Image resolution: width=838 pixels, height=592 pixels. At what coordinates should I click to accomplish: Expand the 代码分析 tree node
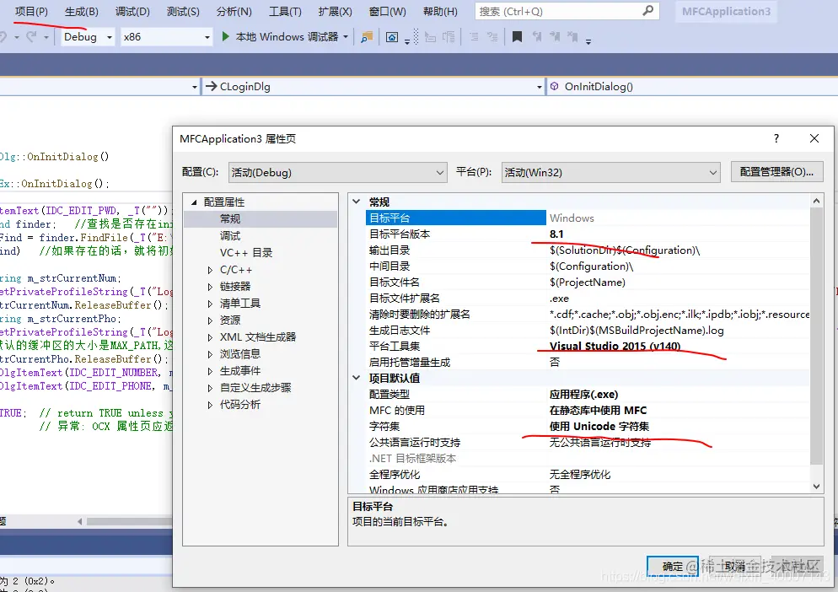[x=210, y=405]
